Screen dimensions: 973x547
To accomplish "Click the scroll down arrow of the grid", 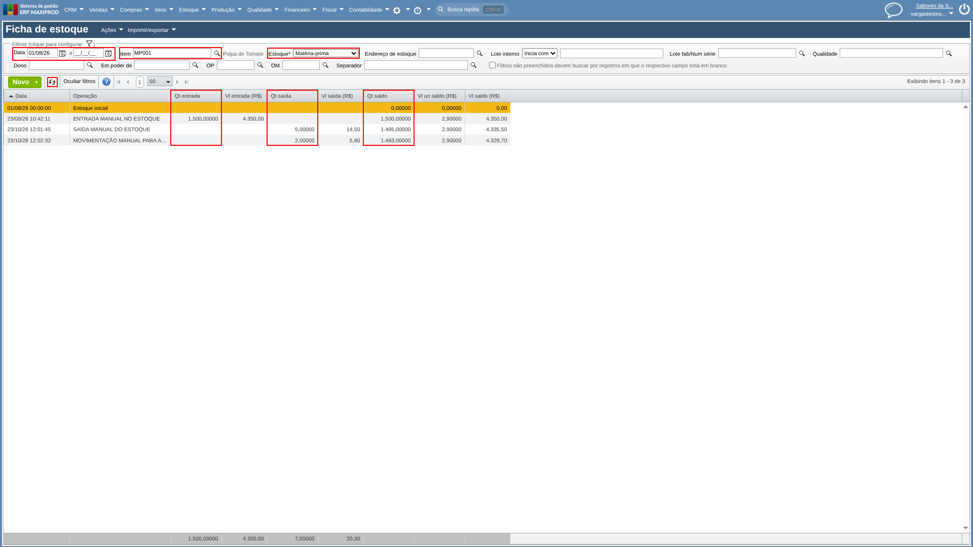I will point(965,528).
